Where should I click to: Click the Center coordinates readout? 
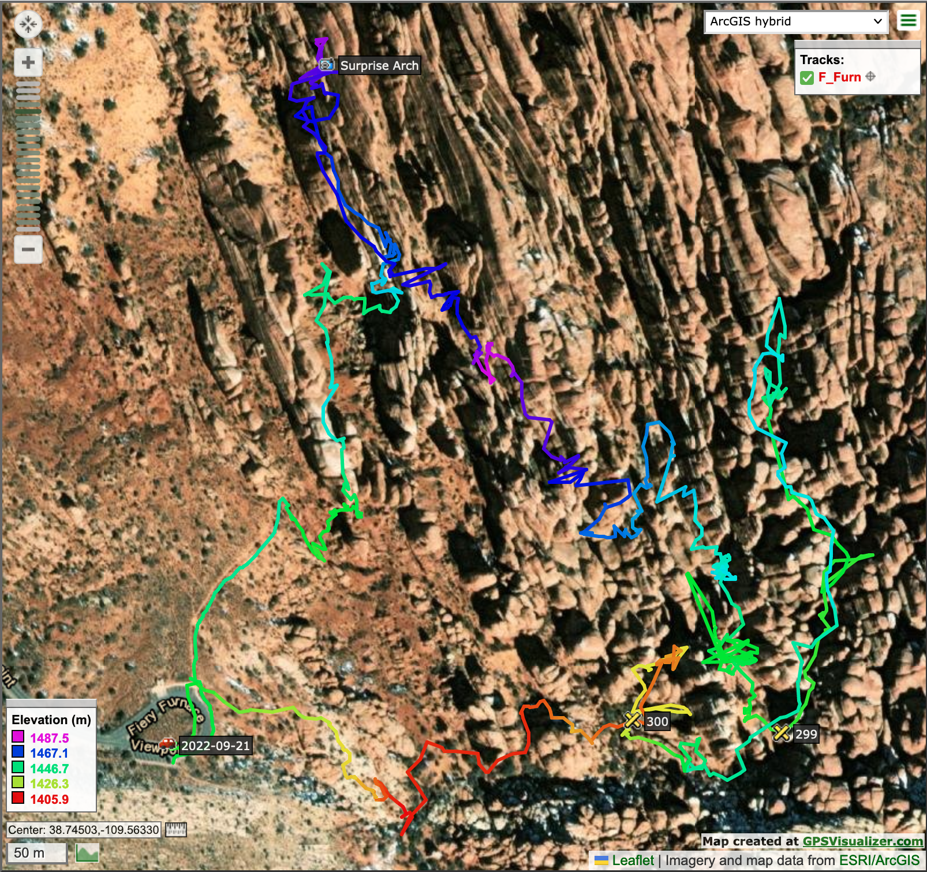(x=84, y=830)
